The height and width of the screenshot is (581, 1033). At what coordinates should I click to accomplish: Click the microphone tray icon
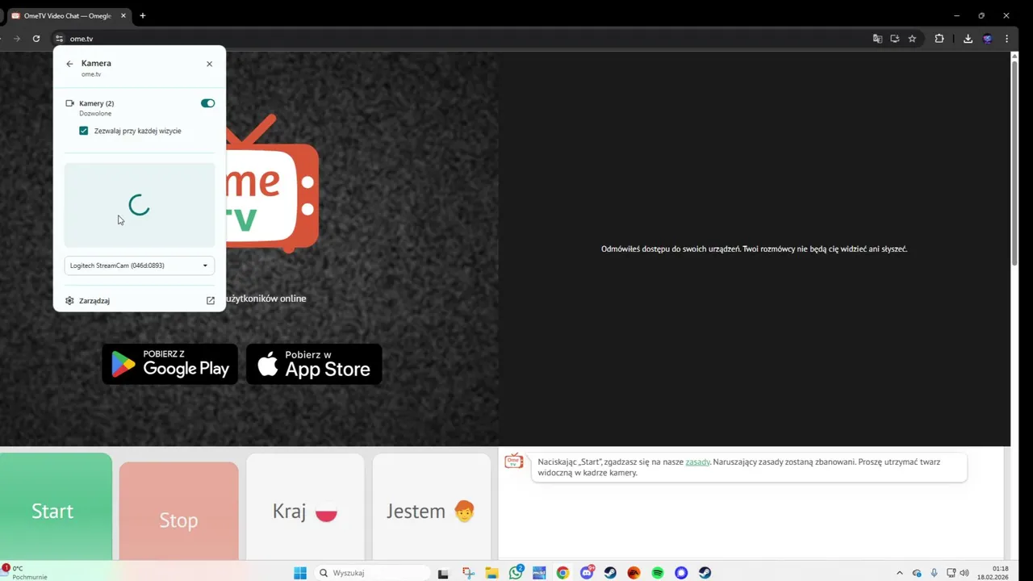tap(935, 573)
